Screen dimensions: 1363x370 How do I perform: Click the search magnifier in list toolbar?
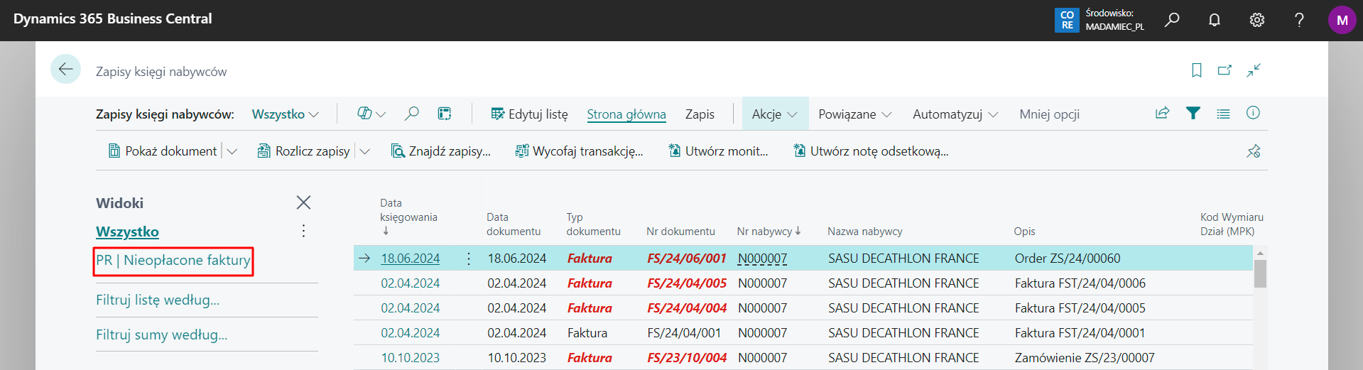(x=411, y=114)
